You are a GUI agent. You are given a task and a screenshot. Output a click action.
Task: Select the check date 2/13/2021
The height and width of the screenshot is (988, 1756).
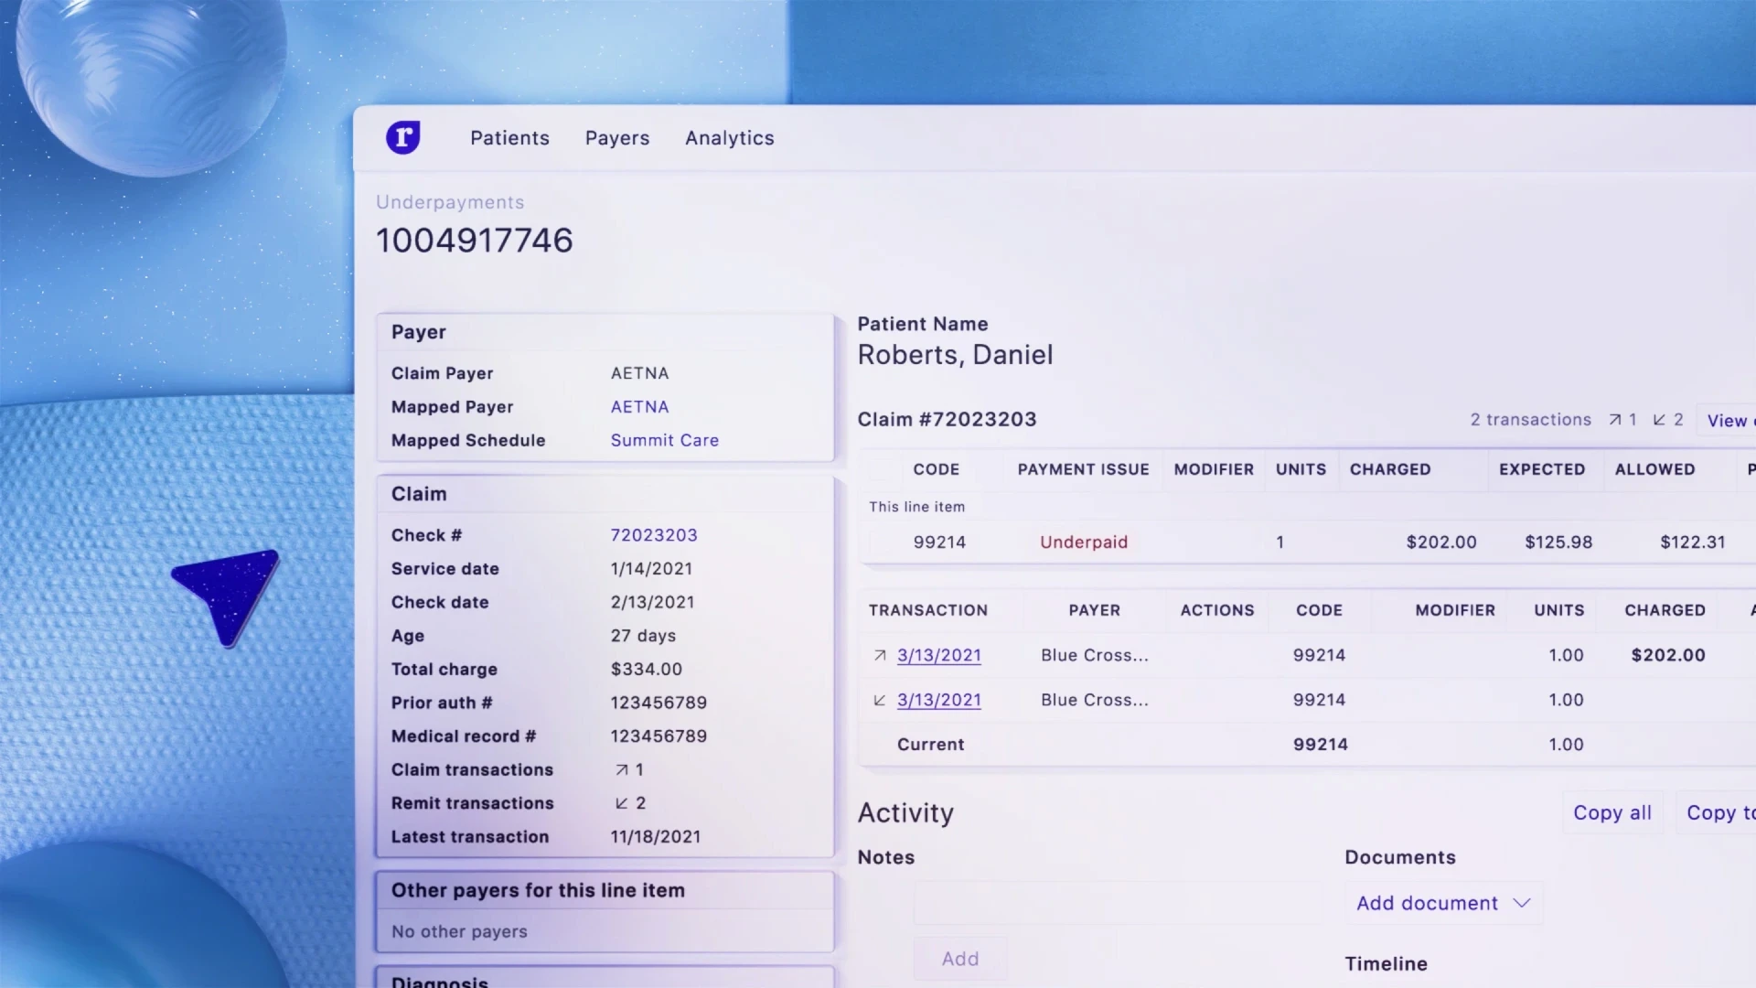pos(652,602)
